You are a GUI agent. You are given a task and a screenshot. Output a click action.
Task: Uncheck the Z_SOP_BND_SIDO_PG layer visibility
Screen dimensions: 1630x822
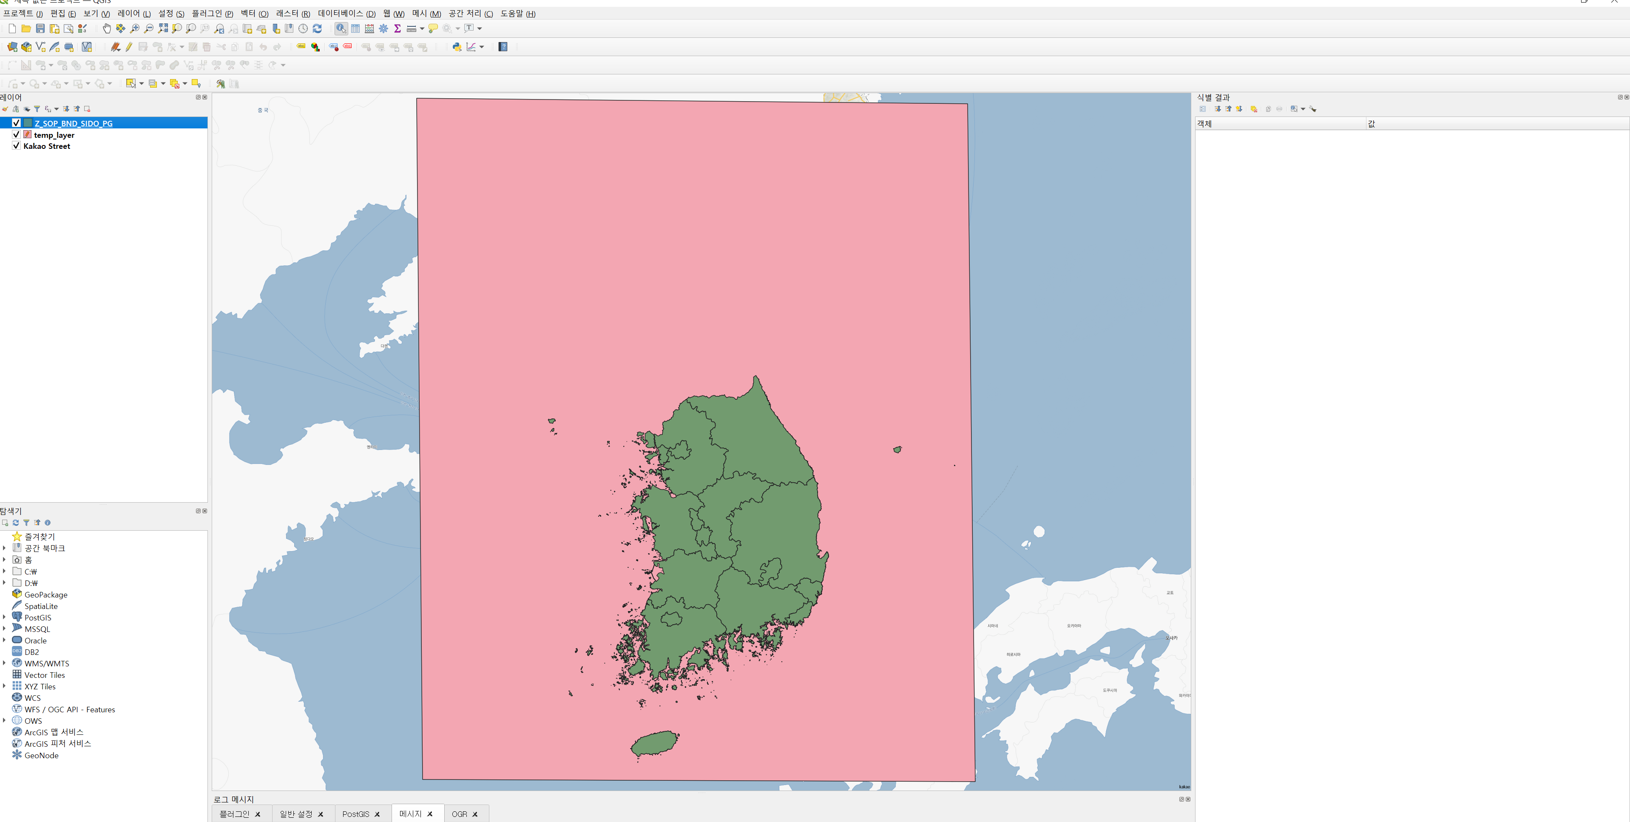(x=17, y=123)
